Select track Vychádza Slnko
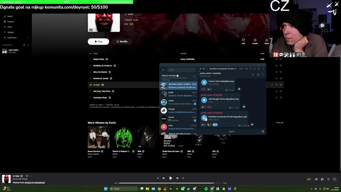The width and height of the screenshot is (341, 192). [100, 98]
